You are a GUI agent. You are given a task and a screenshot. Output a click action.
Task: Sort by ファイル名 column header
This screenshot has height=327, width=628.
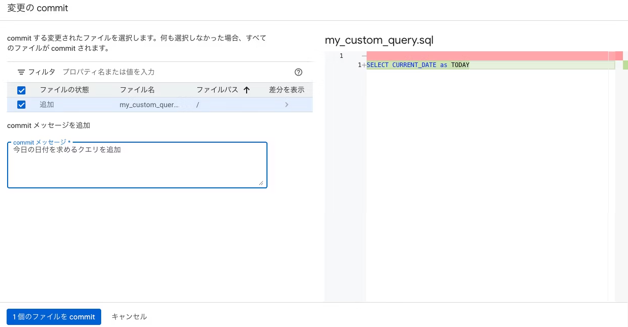coord(137,90)
